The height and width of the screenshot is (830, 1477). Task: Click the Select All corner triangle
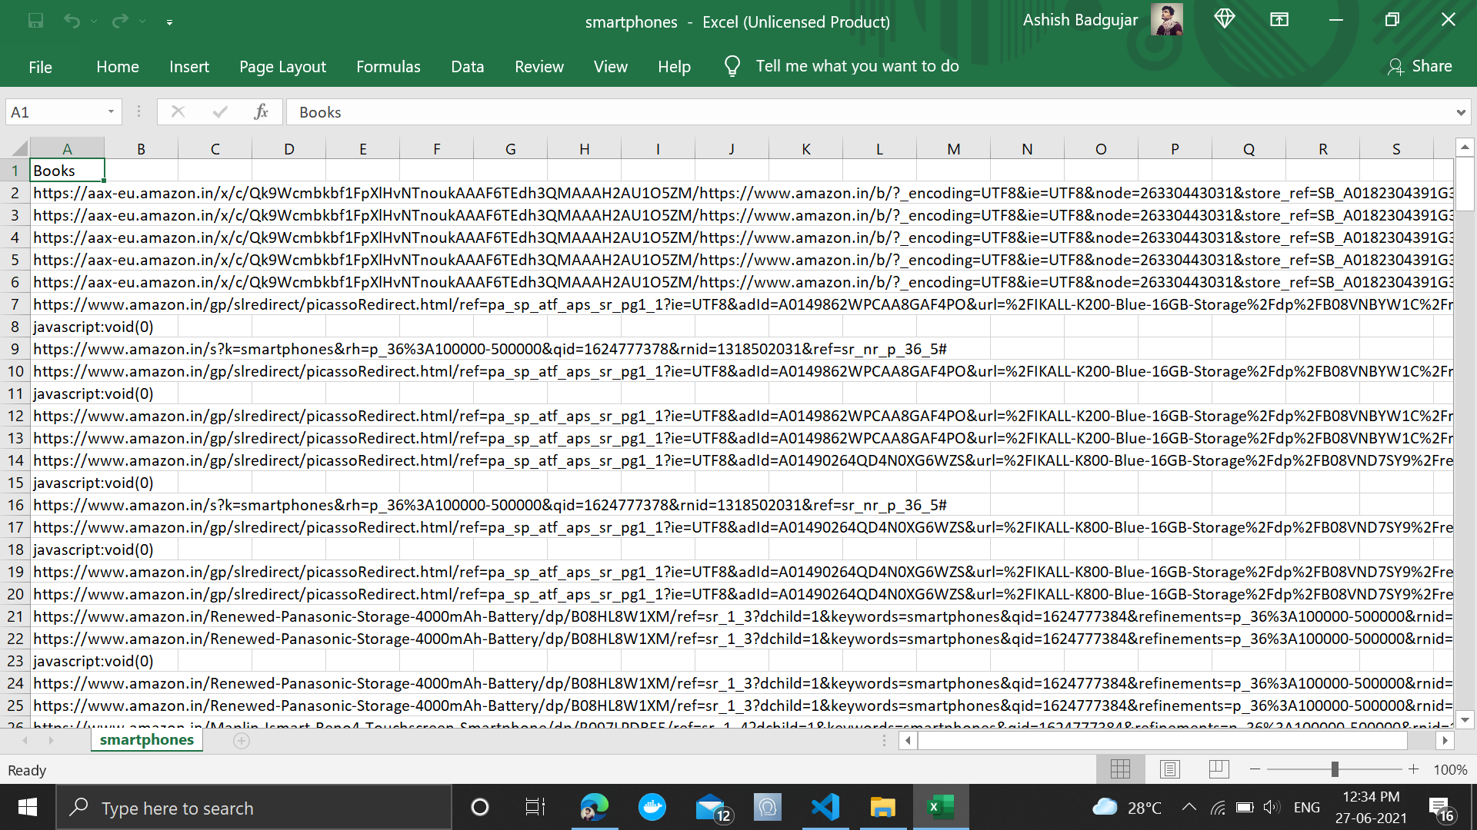coord(19,148)
